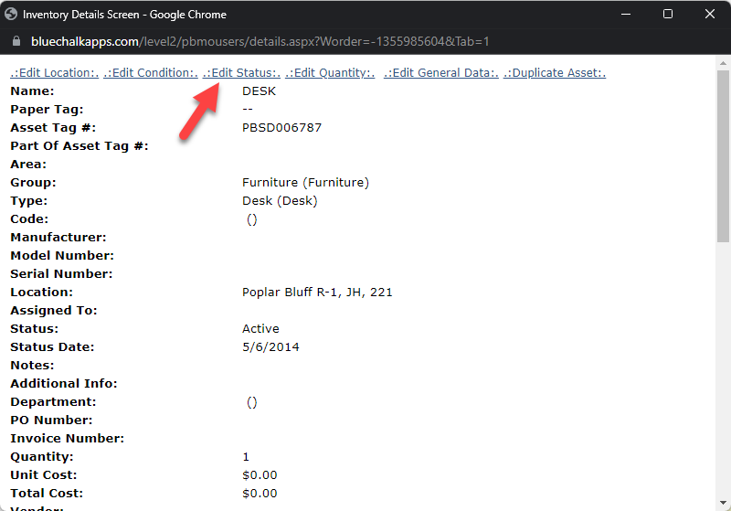Viewport: 731px width, 511px height.
Task: Click the status value Active
Action: coord(260,329)
